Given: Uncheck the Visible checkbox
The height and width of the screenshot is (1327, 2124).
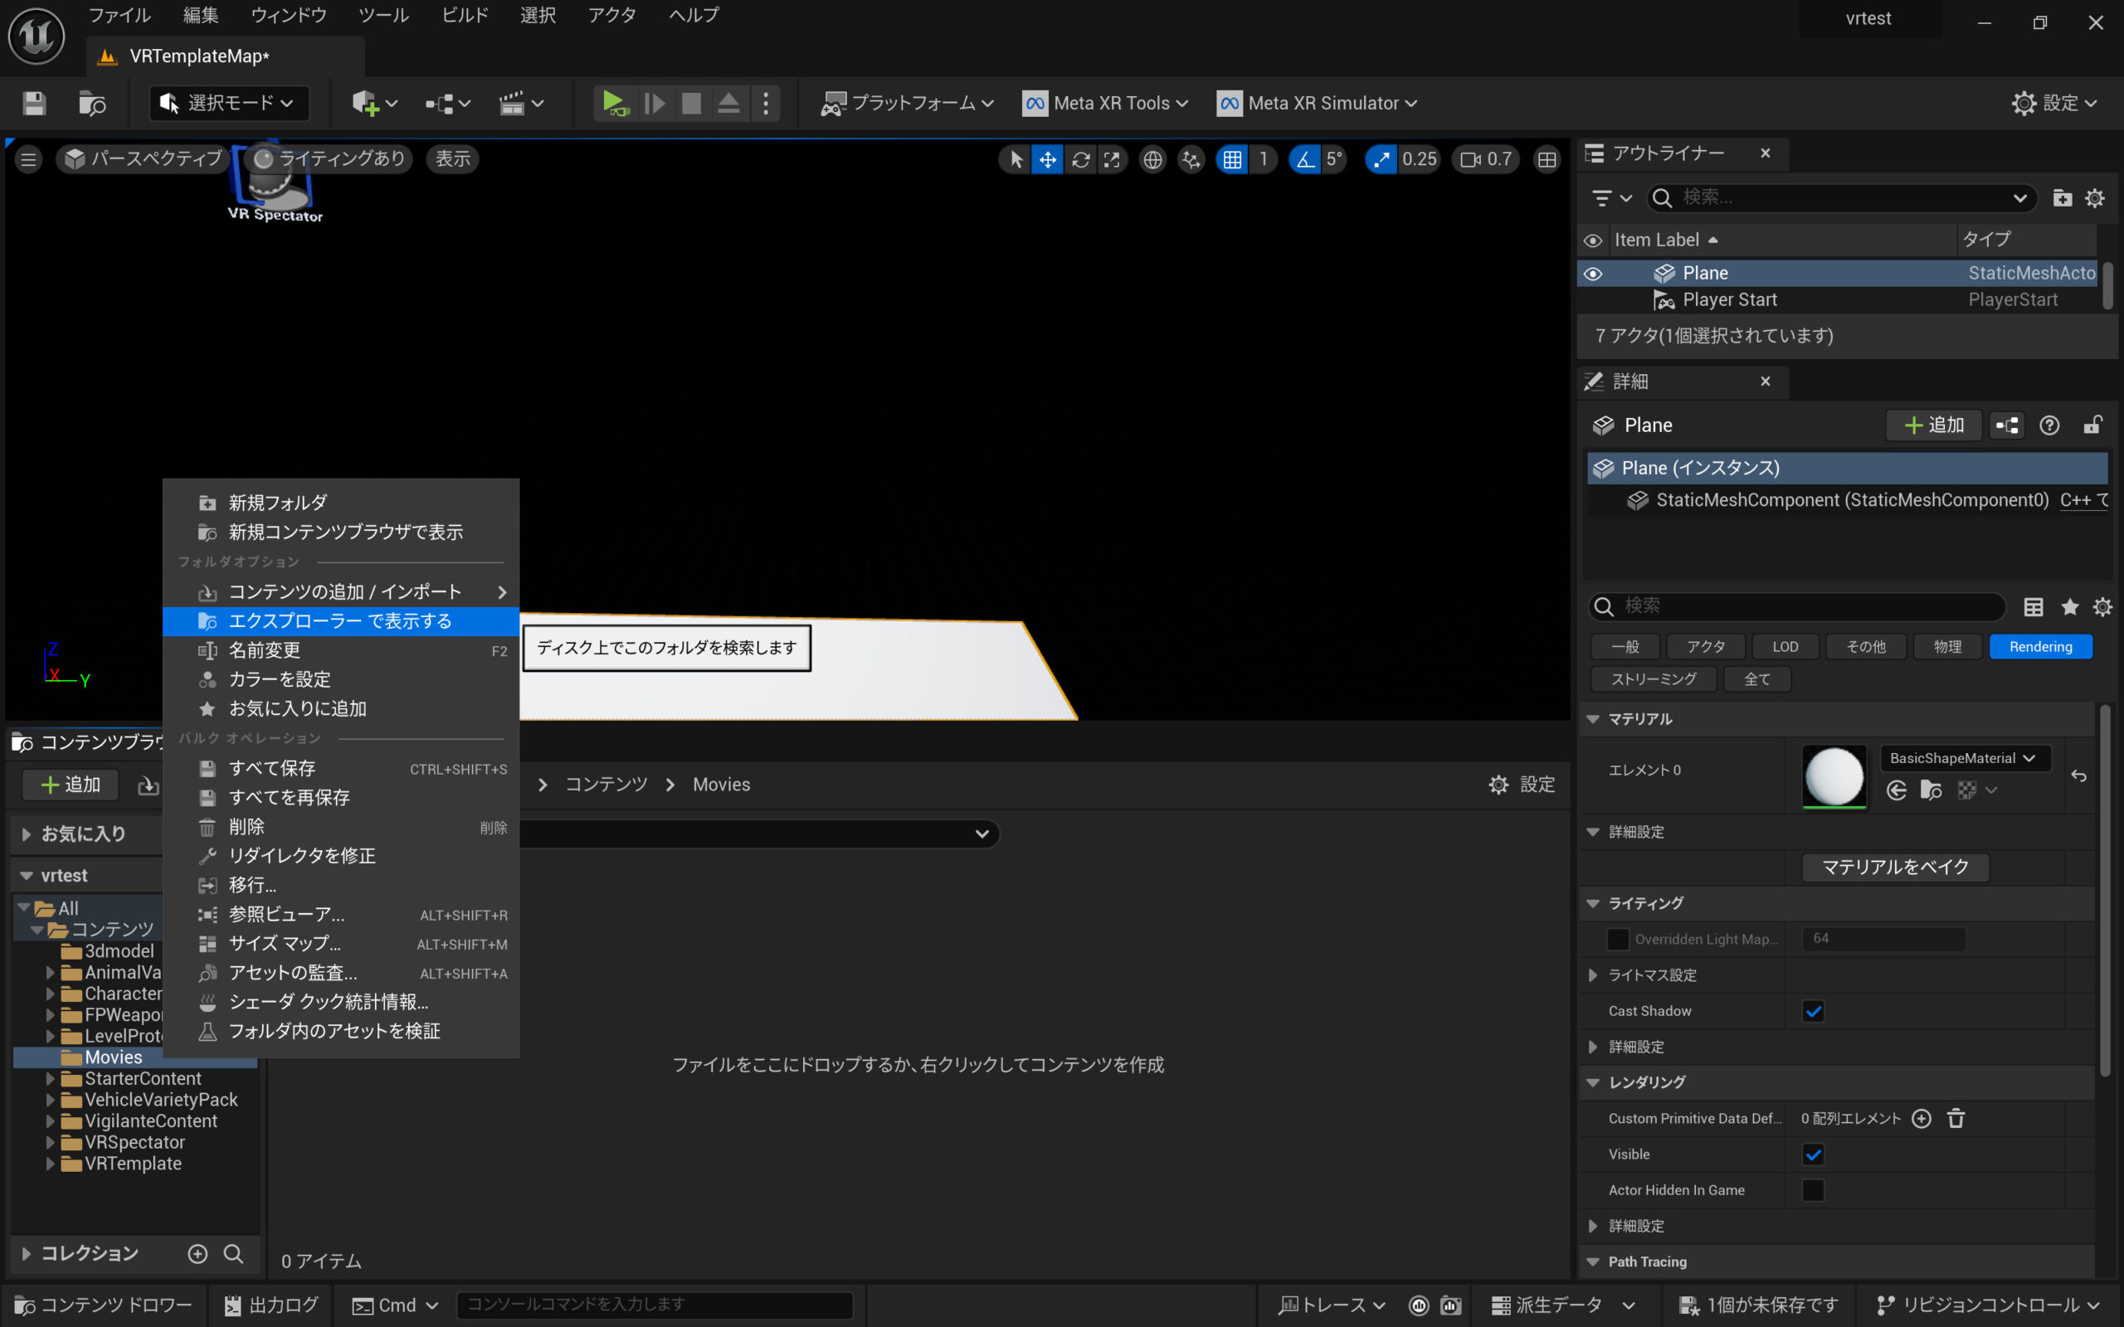Looking at the screenshot, I should click(1814, 1154).
